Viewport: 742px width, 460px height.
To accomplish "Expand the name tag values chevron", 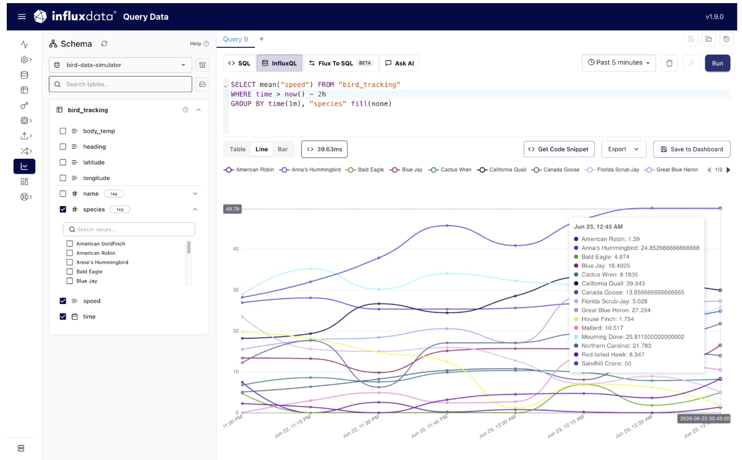I will [x=195, y=194].
